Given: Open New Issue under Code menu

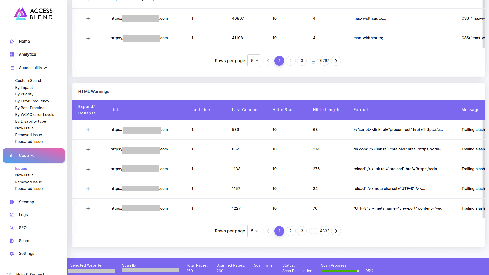Looking at the screenshot, I should 24,175.
